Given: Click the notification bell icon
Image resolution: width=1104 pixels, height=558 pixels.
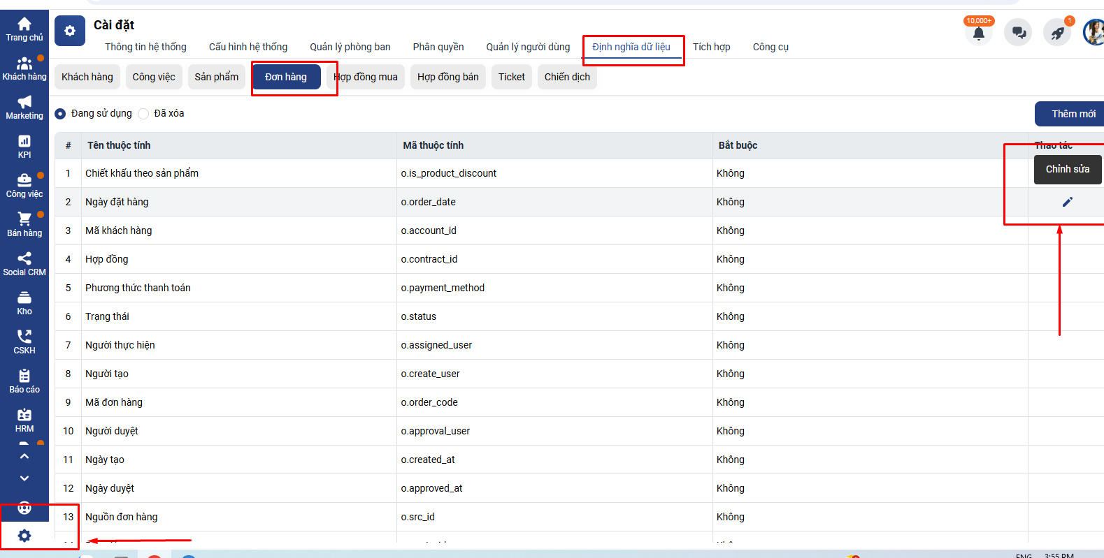Looking at the screenshot, I should (978, 33).
